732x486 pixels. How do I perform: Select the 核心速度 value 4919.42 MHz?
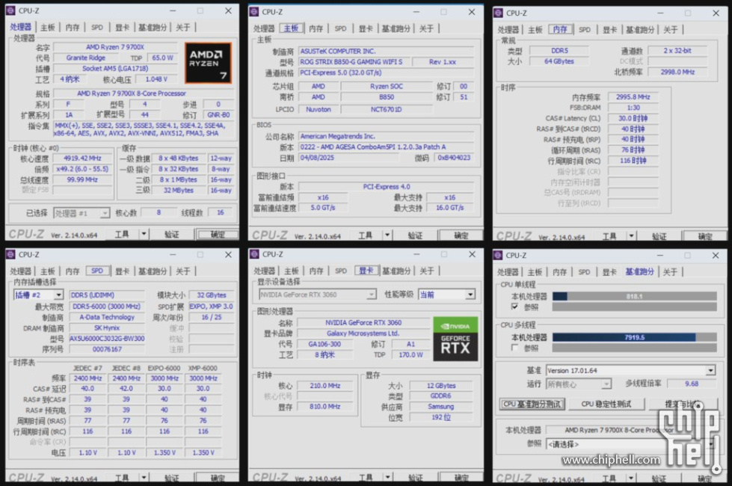pyautogui.click(x=82, y=159)
